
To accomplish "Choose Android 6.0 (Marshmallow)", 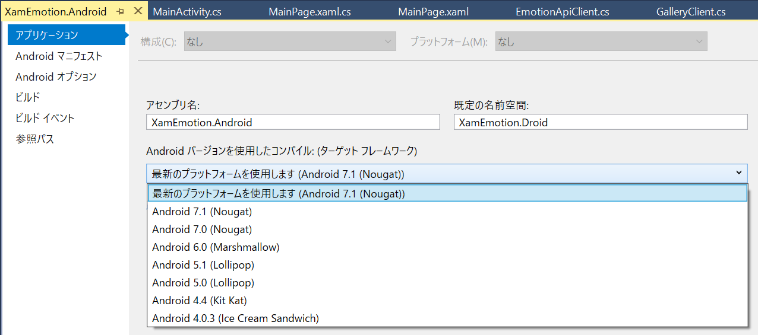I will click(447, 247).
